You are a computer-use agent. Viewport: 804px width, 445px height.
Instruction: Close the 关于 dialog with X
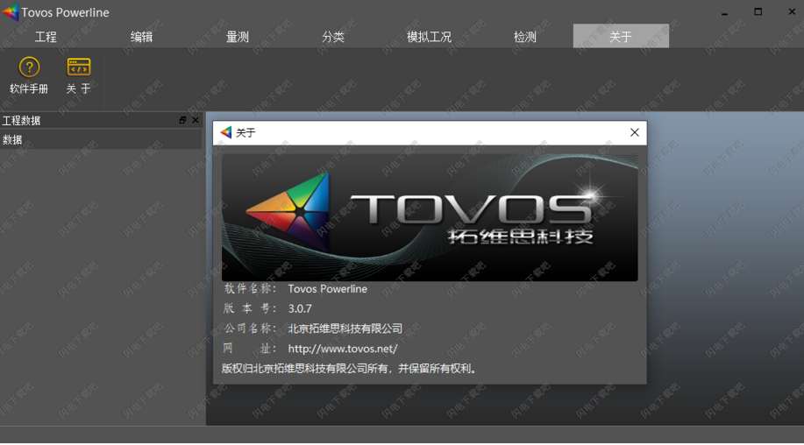click(634, 132)
